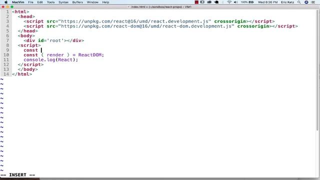Click the index.html window title
320x180 pixels.
click(161, 7)
